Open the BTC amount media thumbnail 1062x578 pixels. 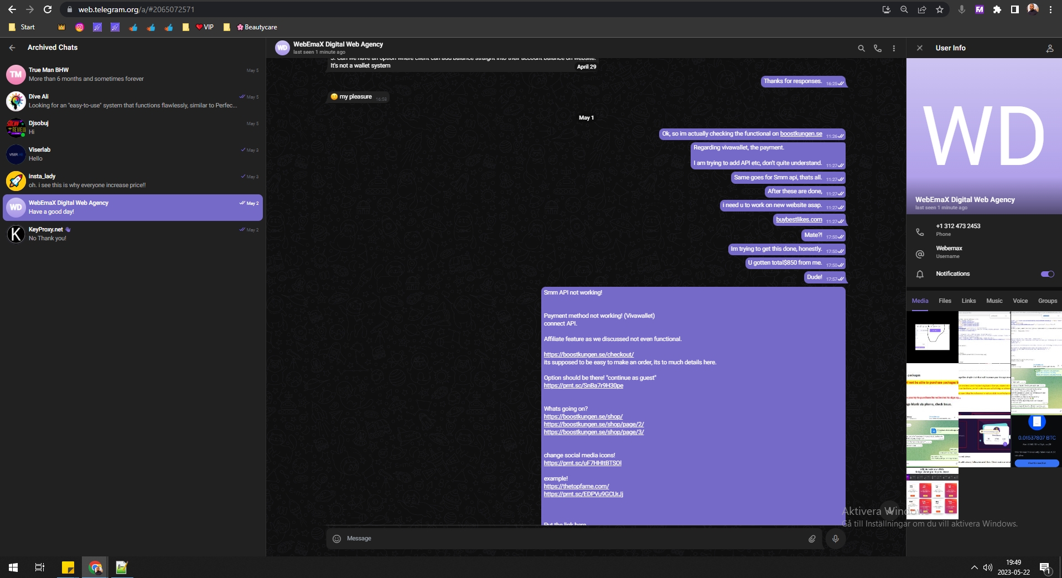1037,441
